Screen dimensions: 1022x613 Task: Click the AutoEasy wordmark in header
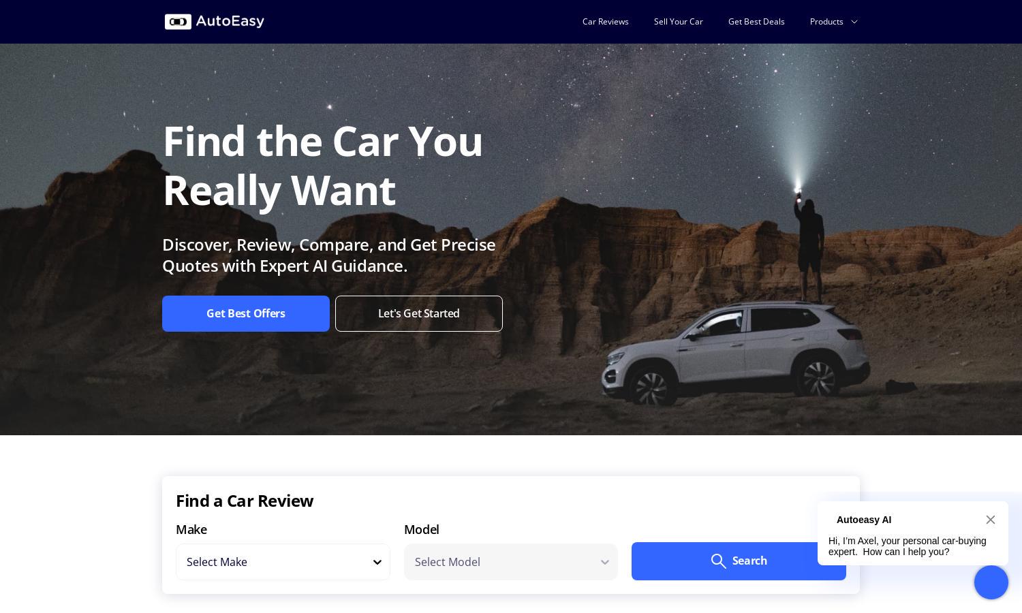pos(230,21)
